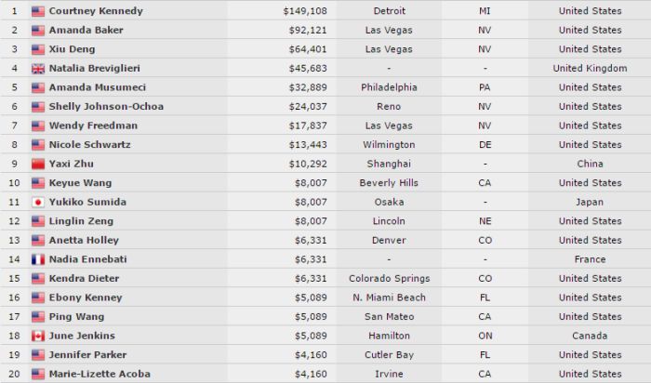
Task: Click the $149,108 prize amount
Action: coord(305,11)
